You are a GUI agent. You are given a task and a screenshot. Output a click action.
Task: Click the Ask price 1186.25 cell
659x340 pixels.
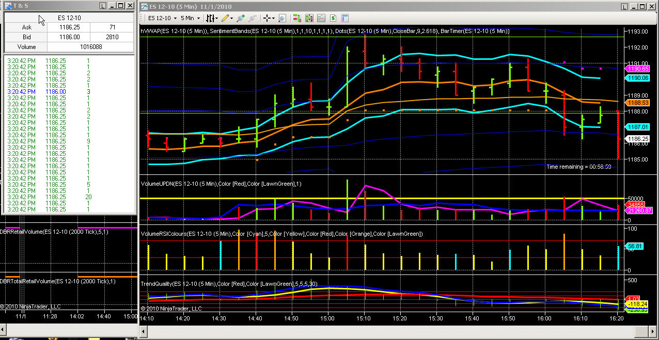click(70, 27)
